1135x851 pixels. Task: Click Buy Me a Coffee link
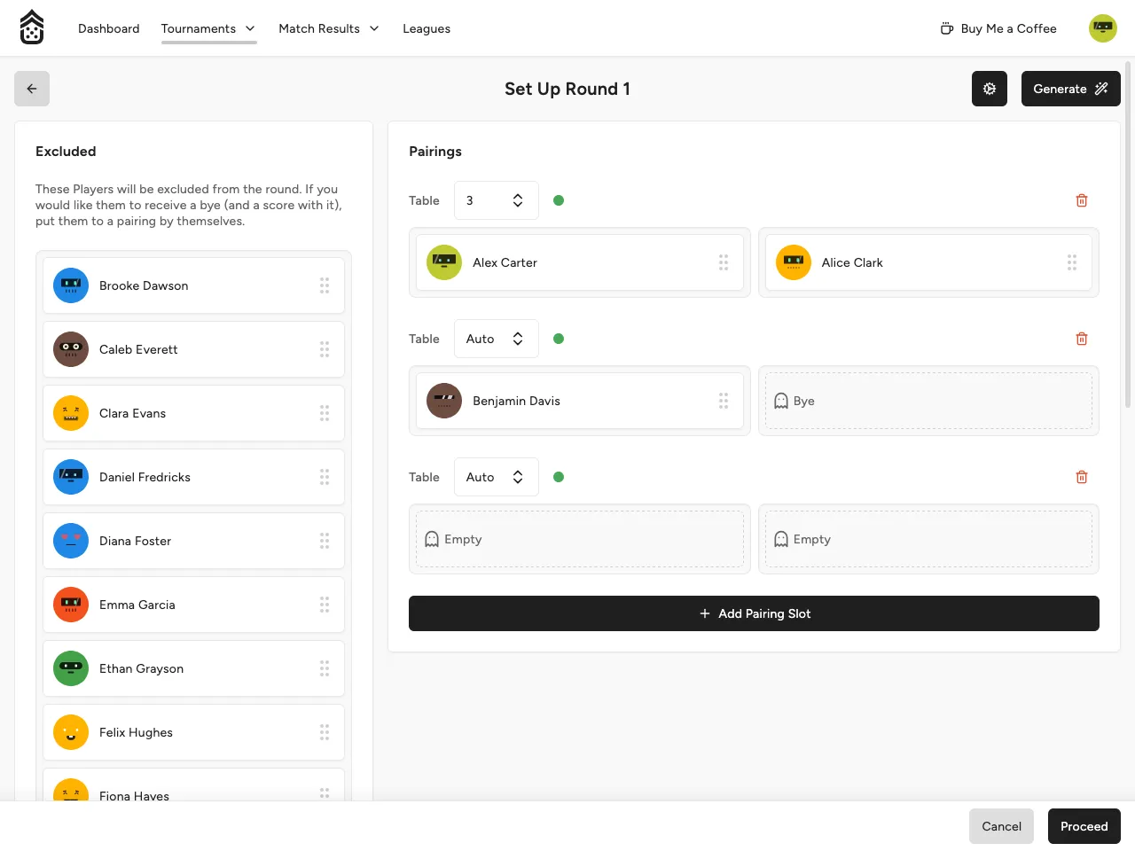click(998, 28)
